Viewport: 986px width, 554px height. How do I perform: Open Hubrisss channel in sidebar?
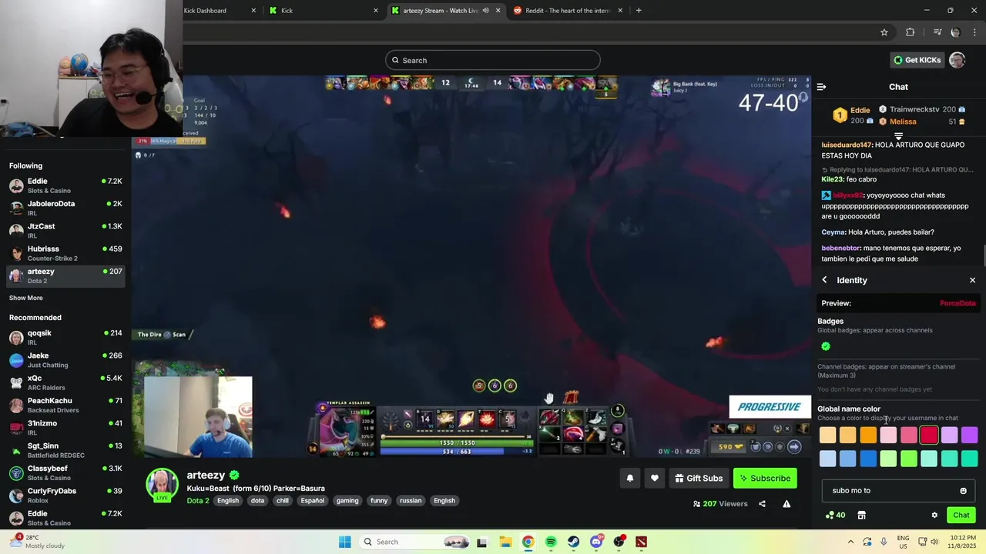coord(65,253)
